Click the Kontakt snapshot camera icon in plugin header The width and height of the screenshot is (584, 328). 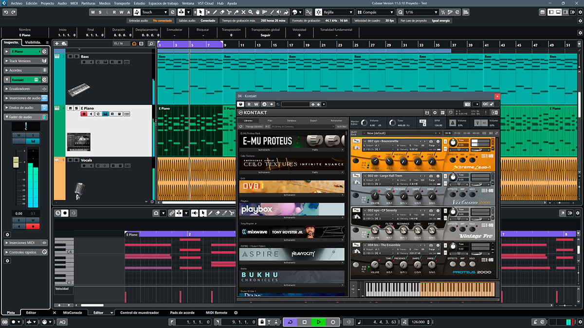click(x=467, y=104)
